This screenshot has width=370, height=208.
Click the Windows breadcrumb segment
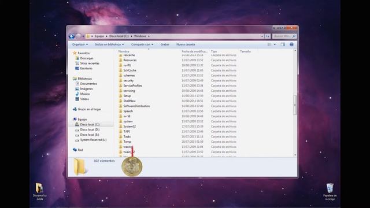point(140,36)
